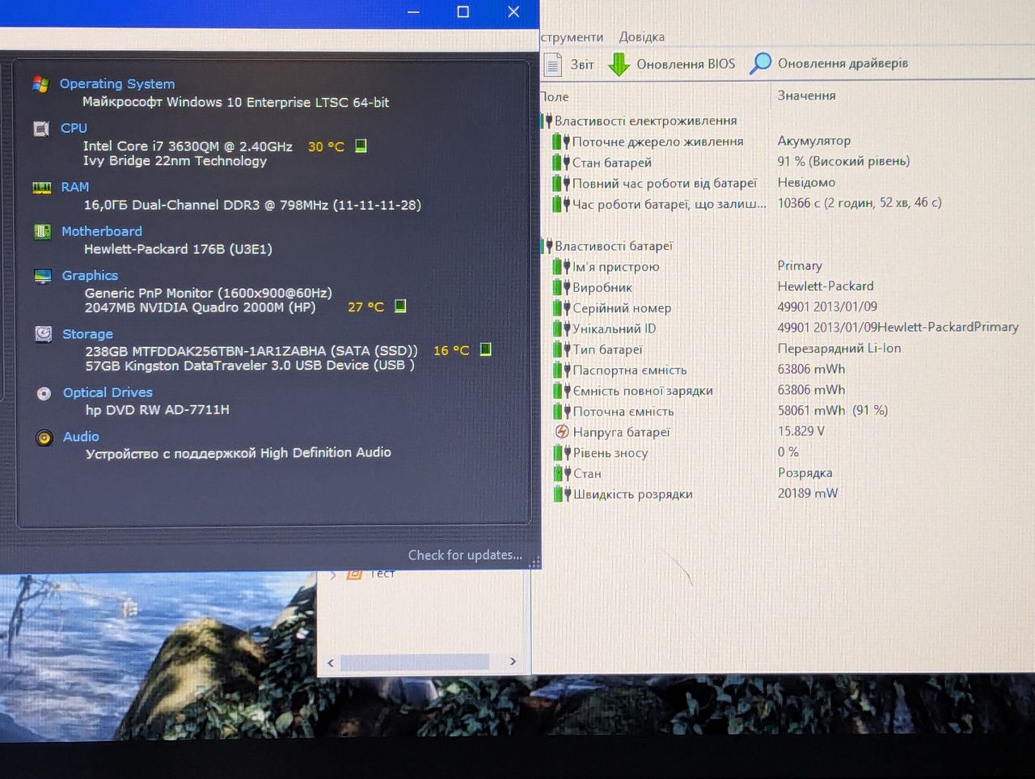Click the battery icon beside Виробник
The image size is (1035, 779).
[x=562, y=287]
